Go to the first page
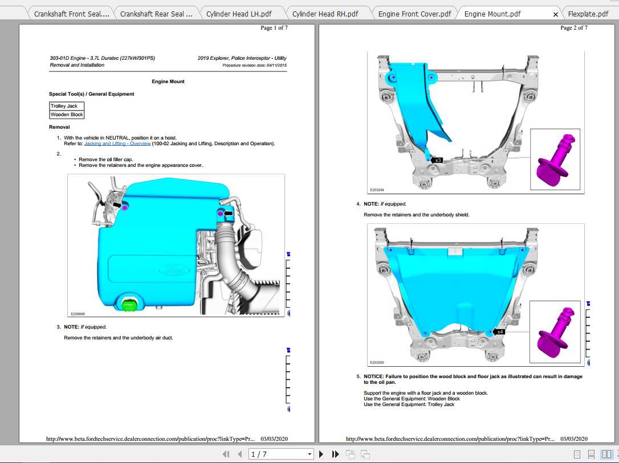 tap(226, 454)
